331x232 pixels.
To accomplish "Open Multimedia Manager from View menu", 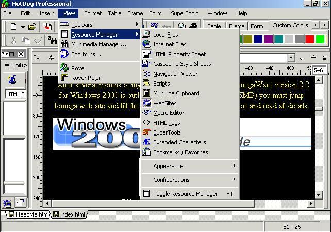I will [x=99, y=44].
